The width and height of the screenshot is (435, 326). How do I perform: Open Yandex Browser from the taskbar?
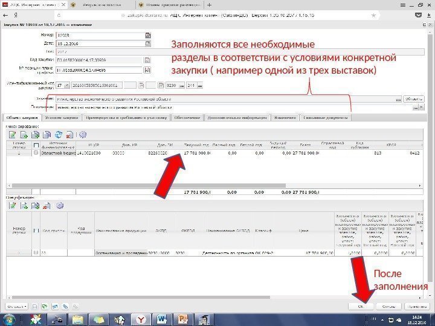pos(141,319)
